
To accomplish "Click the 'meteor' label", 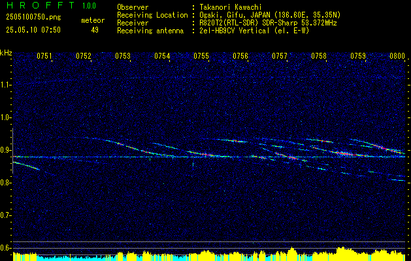I will [x=93, y=20].
